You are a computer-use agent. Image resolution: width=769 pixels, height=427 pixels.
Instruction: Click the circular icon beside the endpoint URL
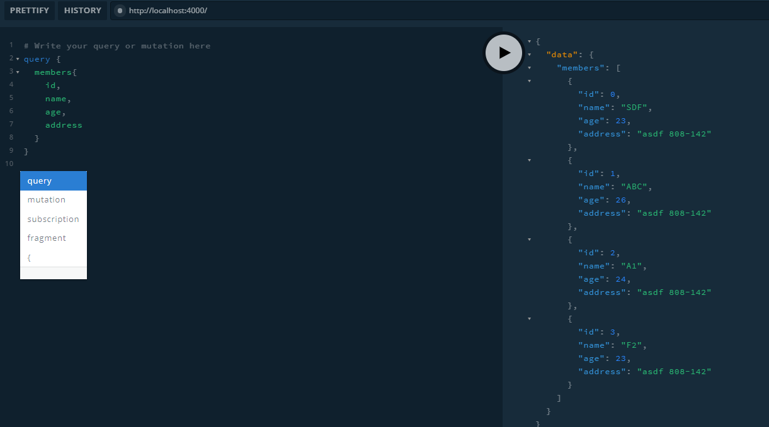[x=120, y=11]
